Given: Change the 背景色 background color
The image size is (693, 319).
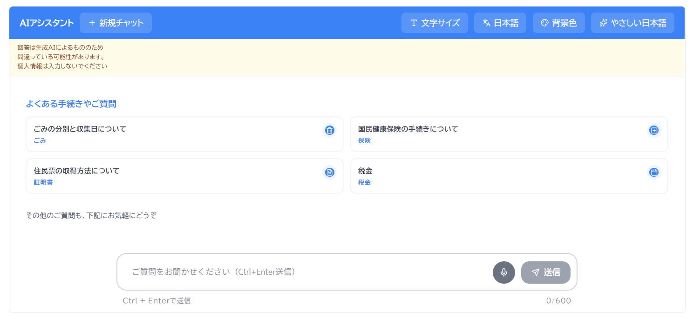Looking at the screenshot, I should pos(558,23).
